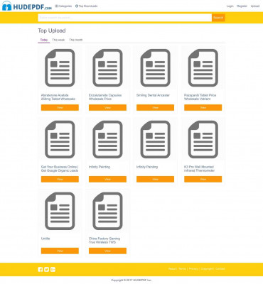Click View under Pazopanib Tablet Price
263x284 pixels.
tap(203, 107)
